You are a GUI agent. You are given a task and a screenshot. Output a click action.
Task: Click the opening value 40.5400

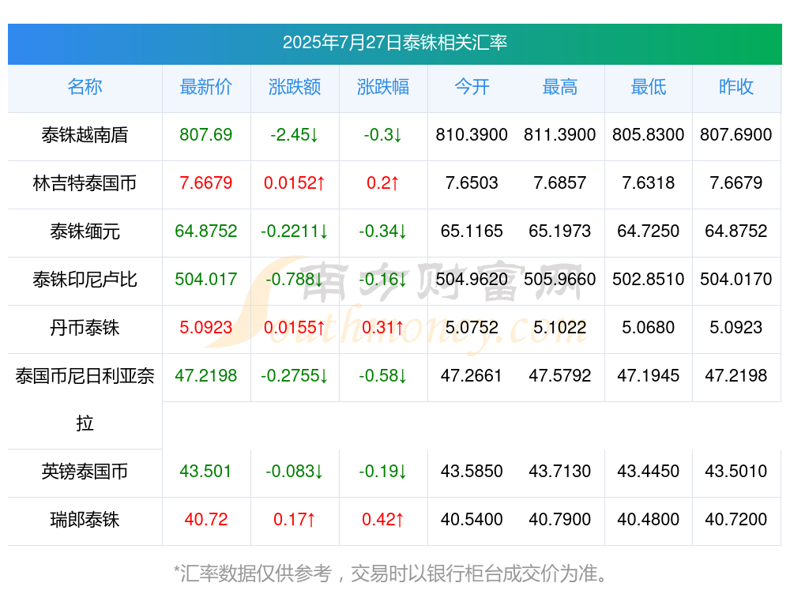pyautogui.click(x=472, y=520)
